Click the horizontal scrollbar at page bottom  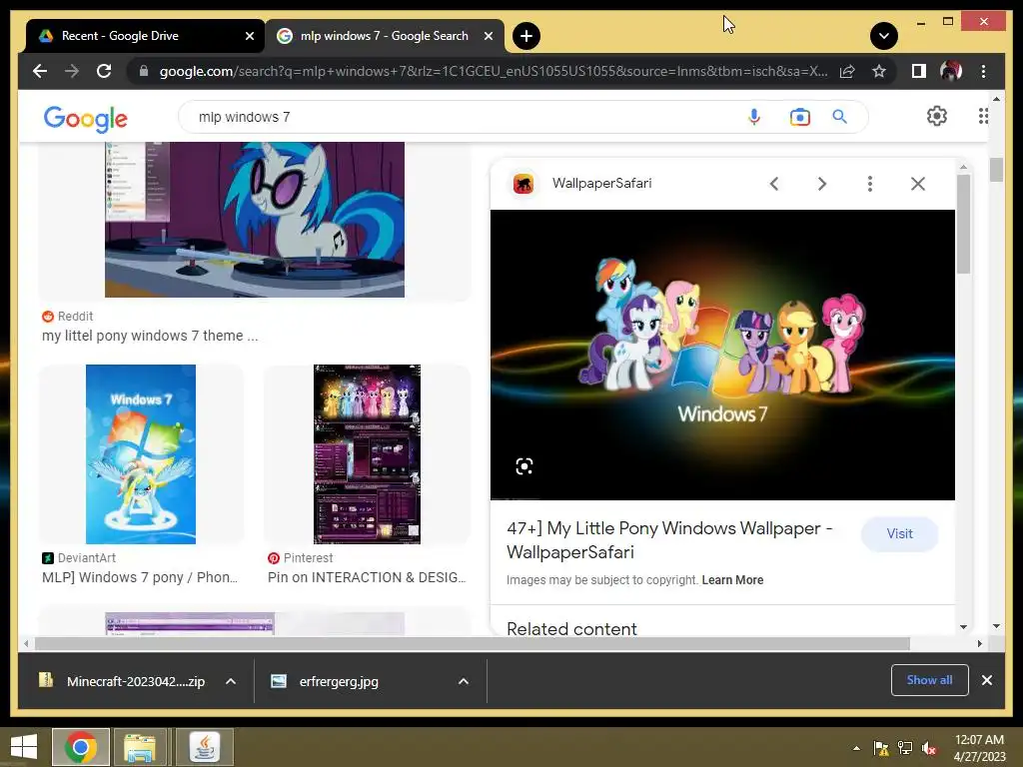coord(473,644)
